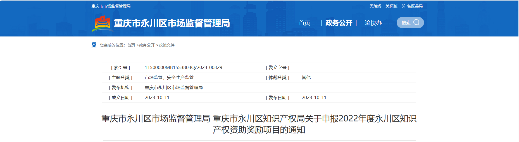Viewport: 519px width, 142px height.
Task: Click 政务公开 in the breadcrumb trail
Action: [147, 45]
